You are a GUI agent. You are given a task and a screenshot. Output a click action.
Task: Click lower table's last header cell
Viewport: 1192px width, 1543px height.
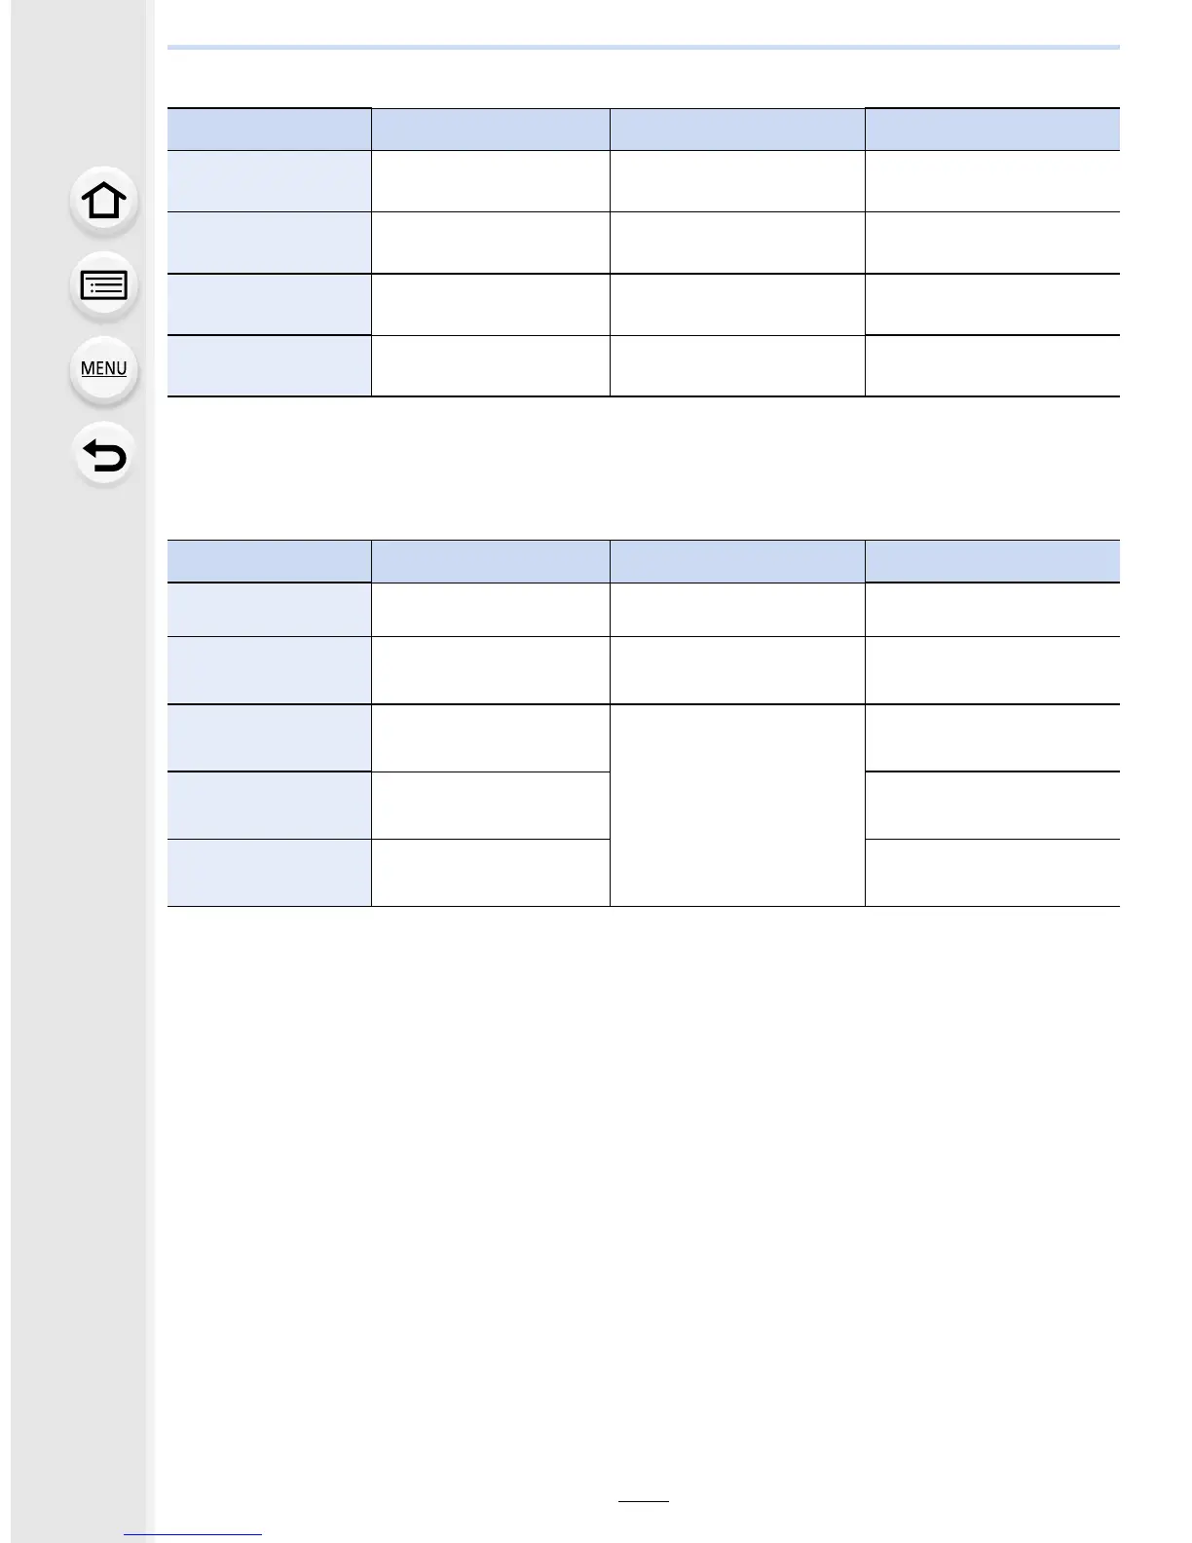click(x=991, y=561)
